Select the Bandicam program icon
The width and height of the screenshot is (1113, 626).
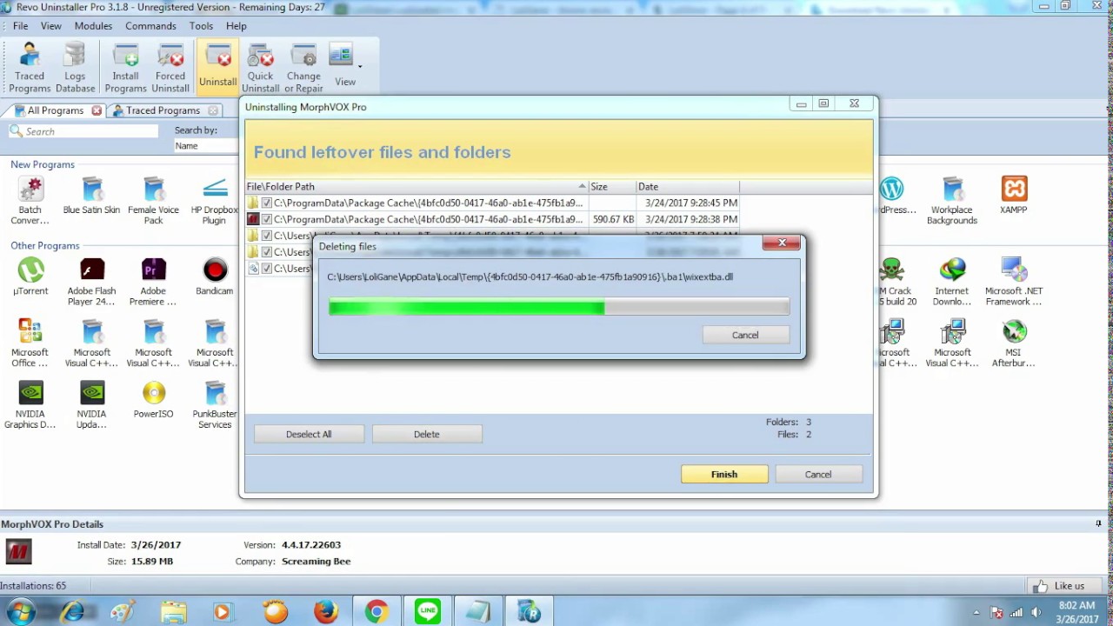click(214, 277)
